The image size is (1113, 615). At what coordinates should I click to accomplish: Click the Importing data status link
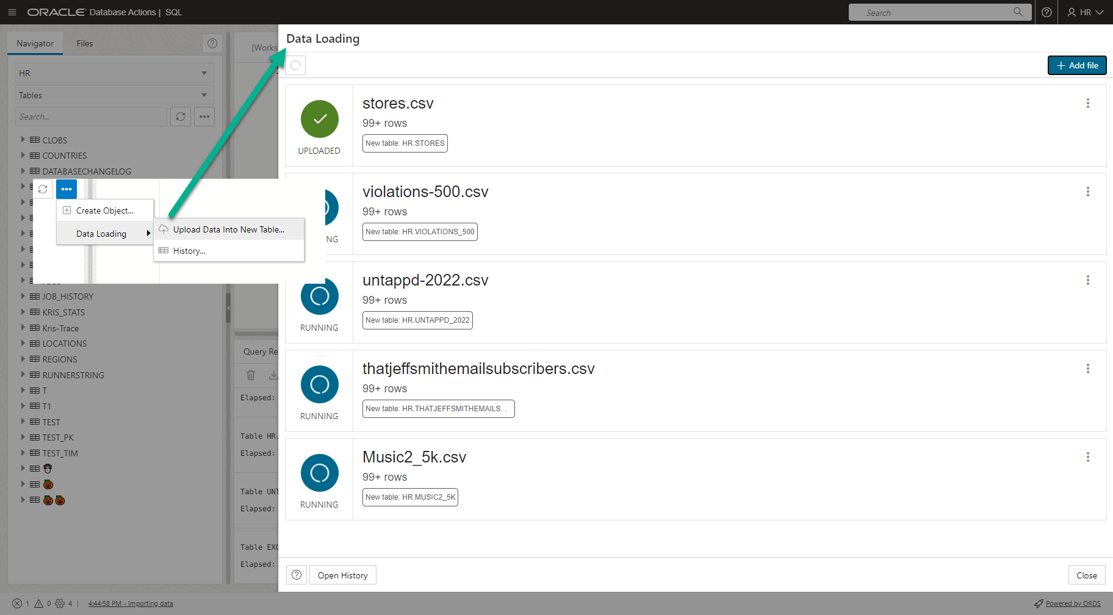pyautogui.click(x=131, y=603)
